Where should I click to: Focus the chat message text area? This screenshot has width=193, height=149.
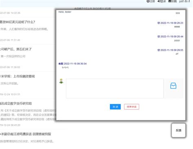(x=115, y=88)
